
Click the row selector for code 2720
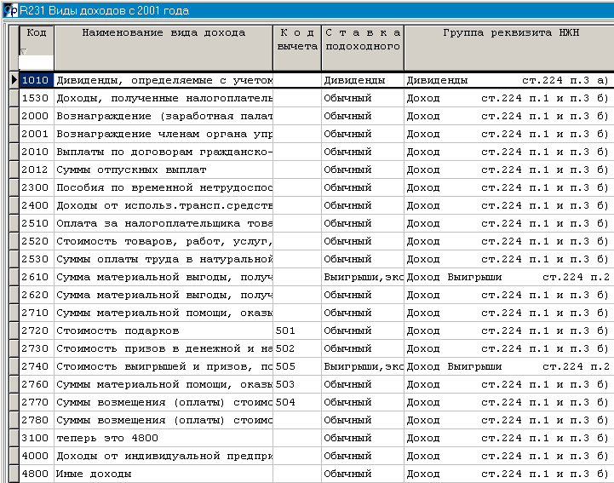coord(14,331)
